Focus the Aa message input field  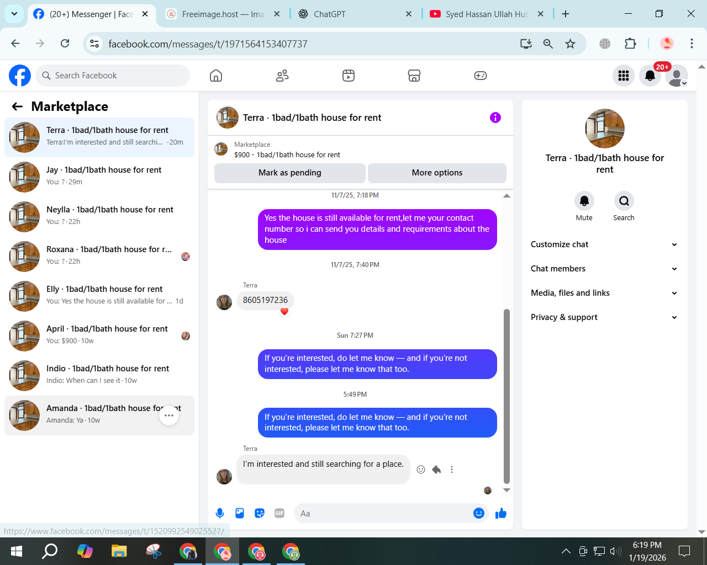(x=384, y=513)
